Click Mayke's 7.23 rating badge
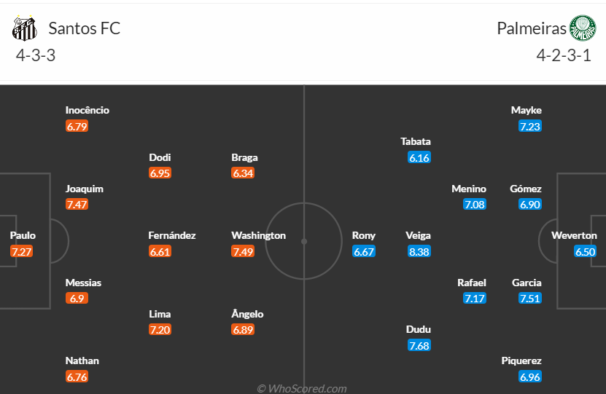This screenshot has width=606, height=394. (x=530, y=126)
